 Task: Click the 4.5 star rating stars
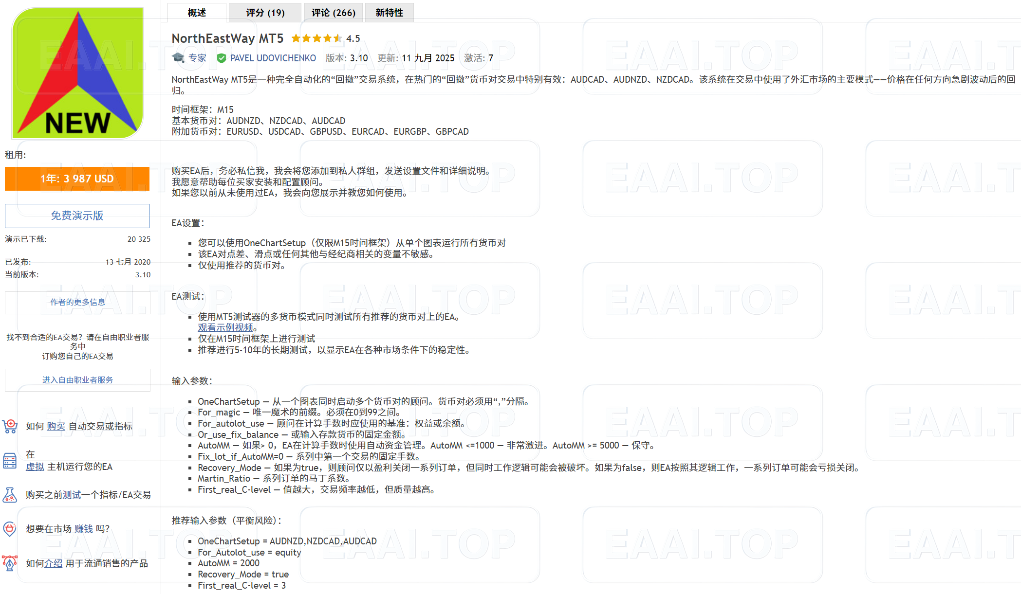[x=316, y=38]
